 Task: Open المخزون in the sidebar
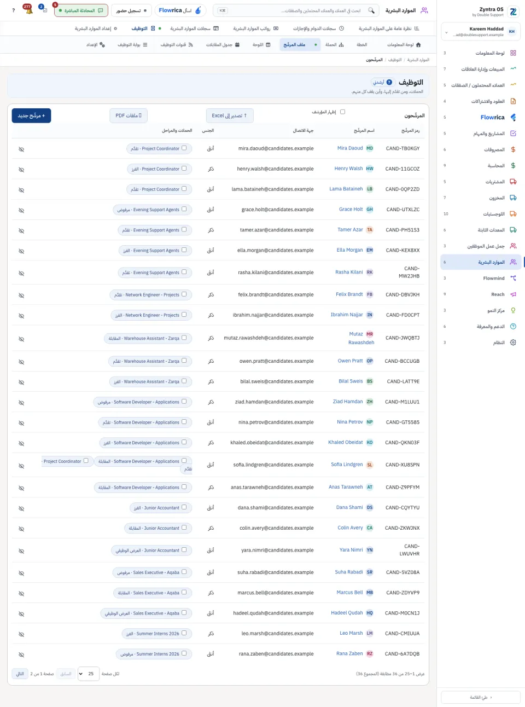coord(480,198)
